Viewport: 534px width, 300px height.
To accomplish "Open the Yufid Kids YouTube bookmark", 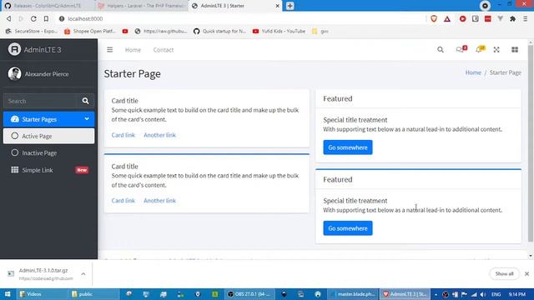I will (x=279, y=31).
